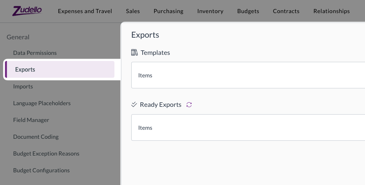Viewport: 365px width, 185px height.
Task: Open the Sales menu
Action: coord(133,11)
